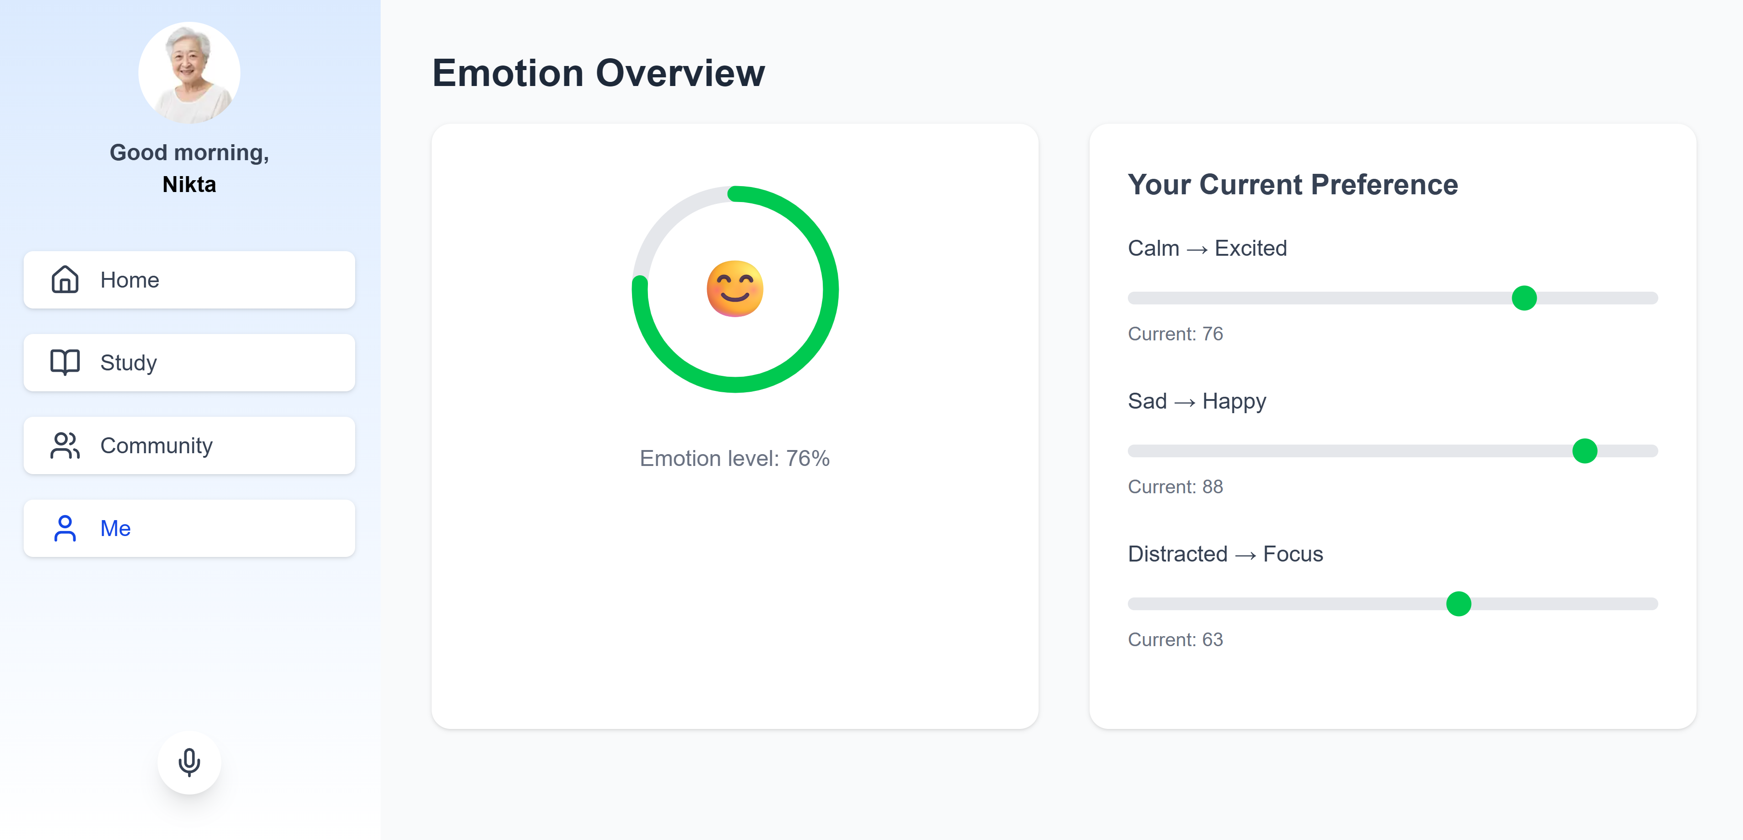The width and height of the screenshot is (1743, 840).
Task: Tap the microphone voice button
Action: coord(189,762)
